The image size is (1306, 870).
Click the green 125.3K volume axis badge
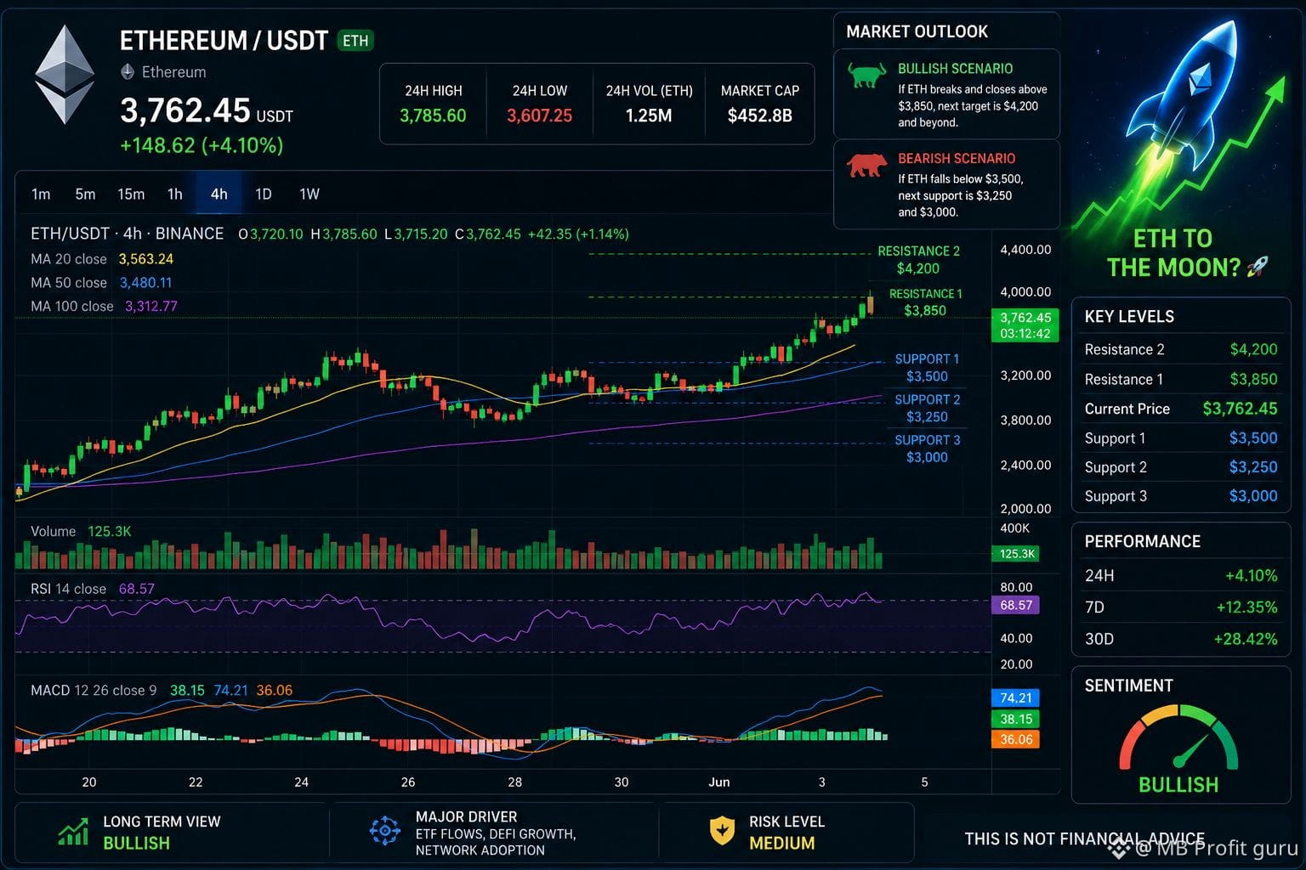(x=1017, y=554)
